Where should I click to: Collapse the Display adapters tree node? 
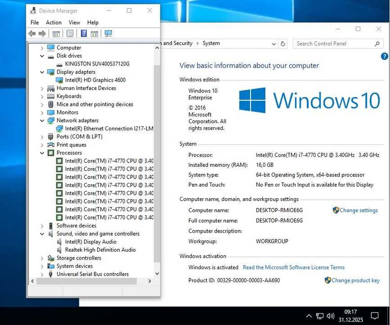click(42, 72)
